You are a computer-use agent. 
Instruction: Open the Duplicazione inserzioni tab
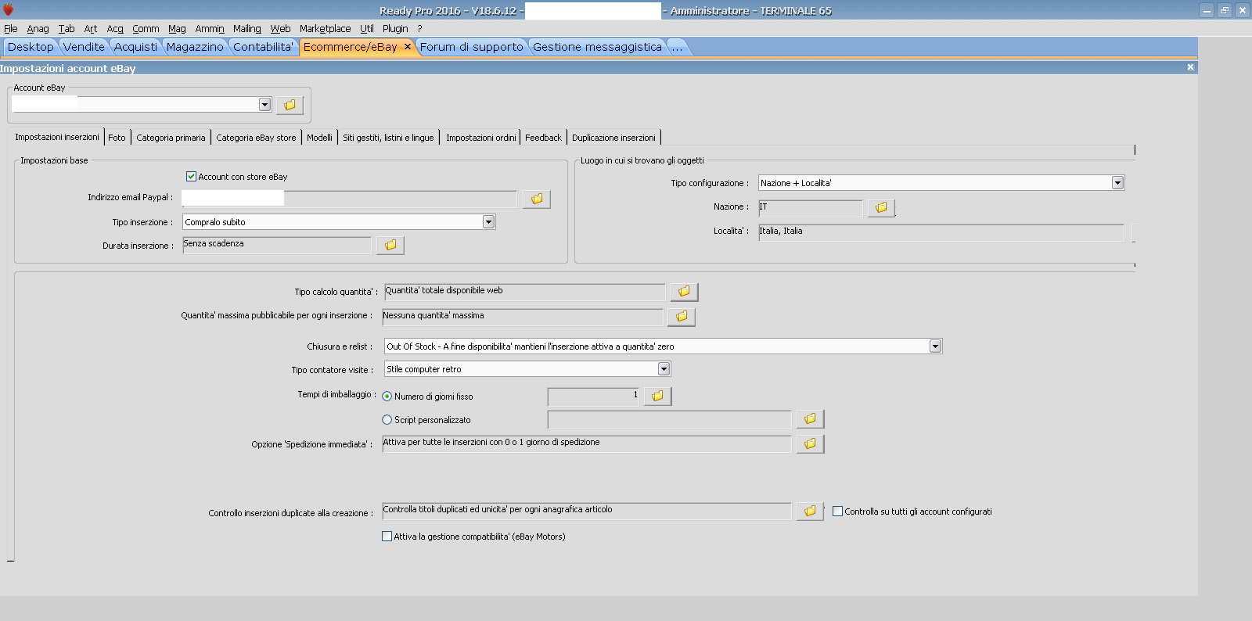[613, 138]
